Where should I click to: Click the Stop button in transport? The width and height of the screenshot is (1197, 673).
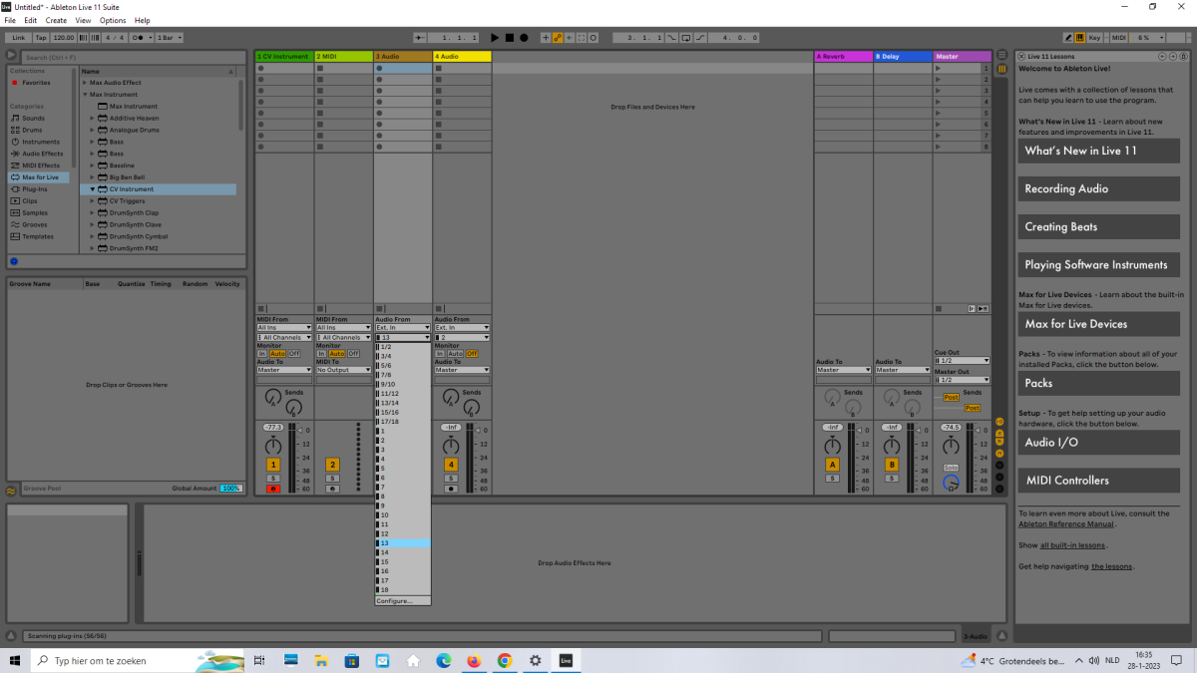coord(509,37)
